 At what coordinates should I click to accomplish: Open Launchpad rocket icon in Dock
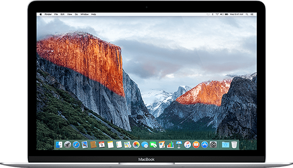click(x=68, y=144)
